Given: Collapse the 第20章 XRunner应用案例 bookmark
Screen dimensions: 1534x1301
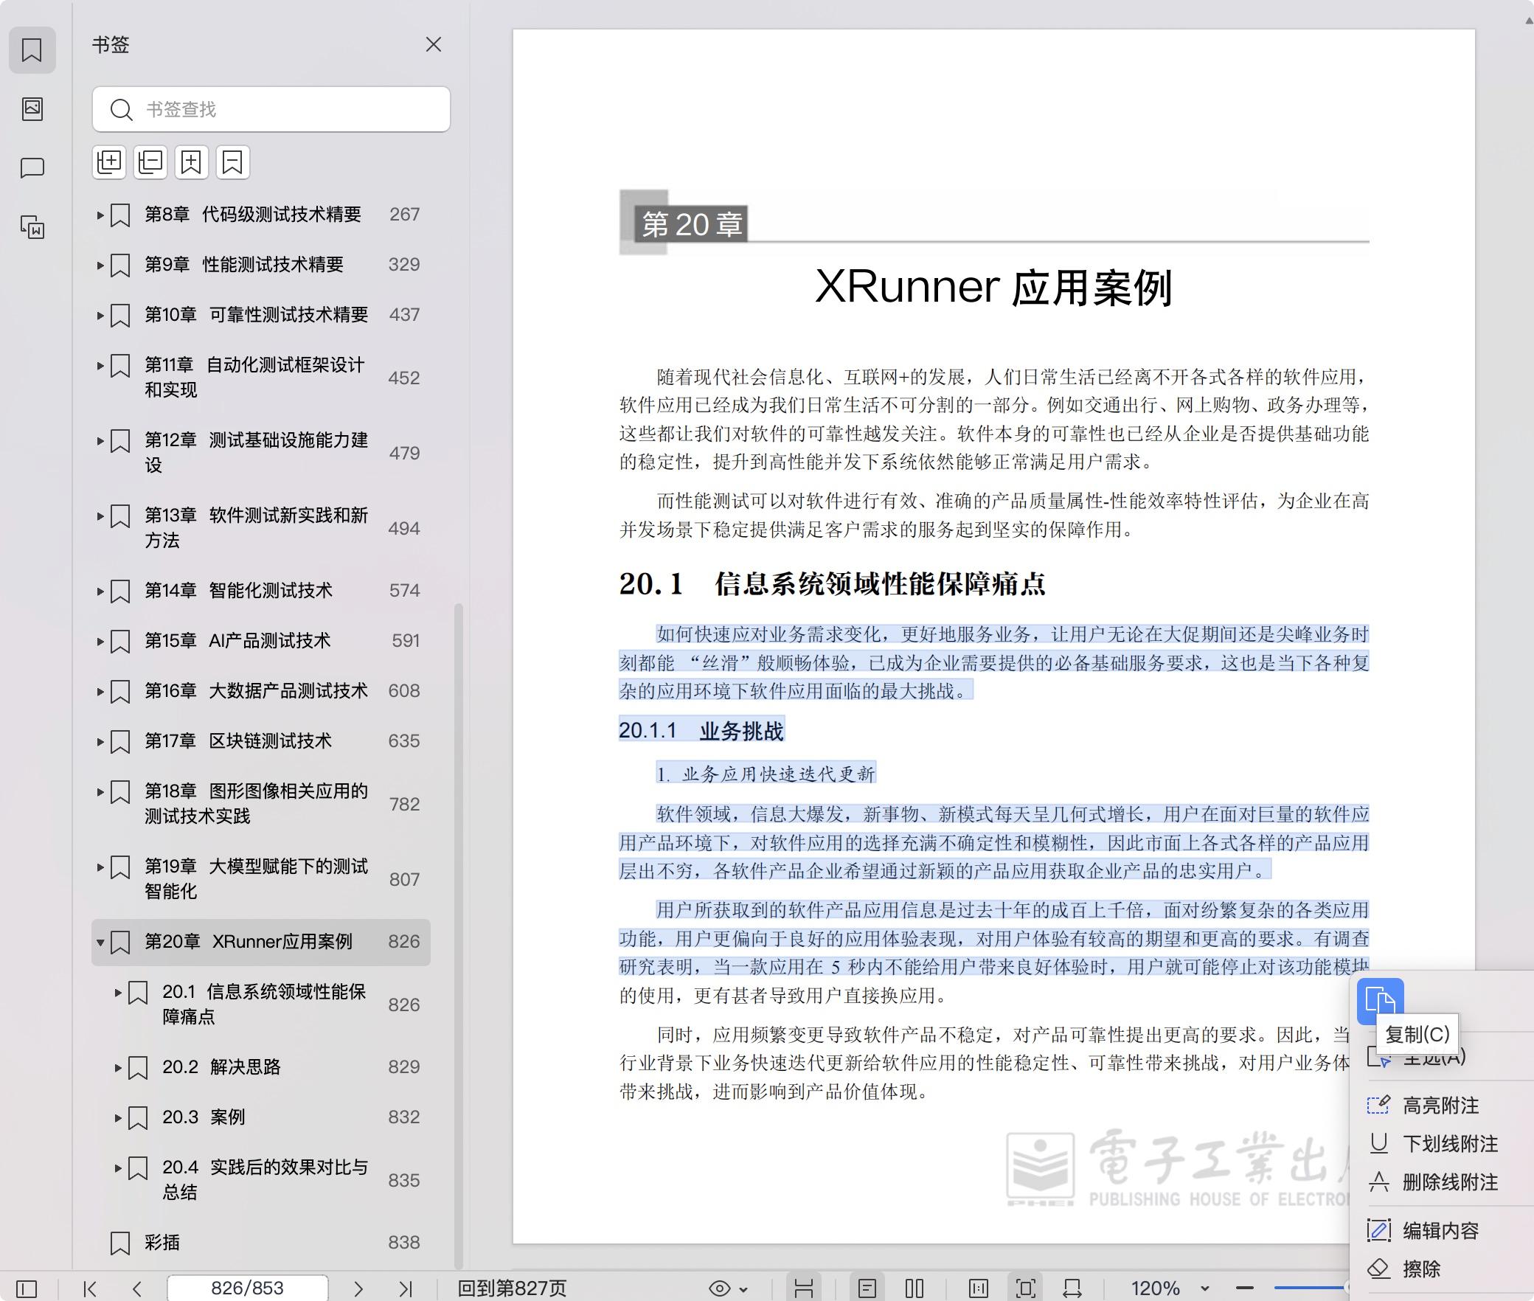Looking at the screenshot, I should 100,942.
